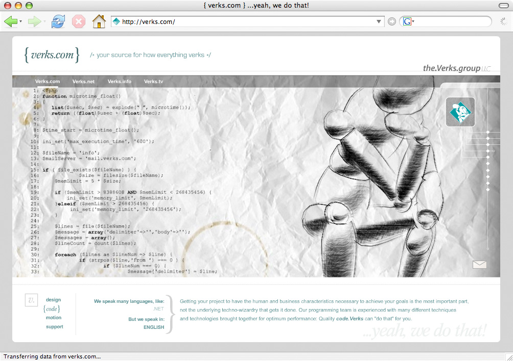Switch to the Verks.com tab
Screen dimensions: 513x361
click(48, 82)
